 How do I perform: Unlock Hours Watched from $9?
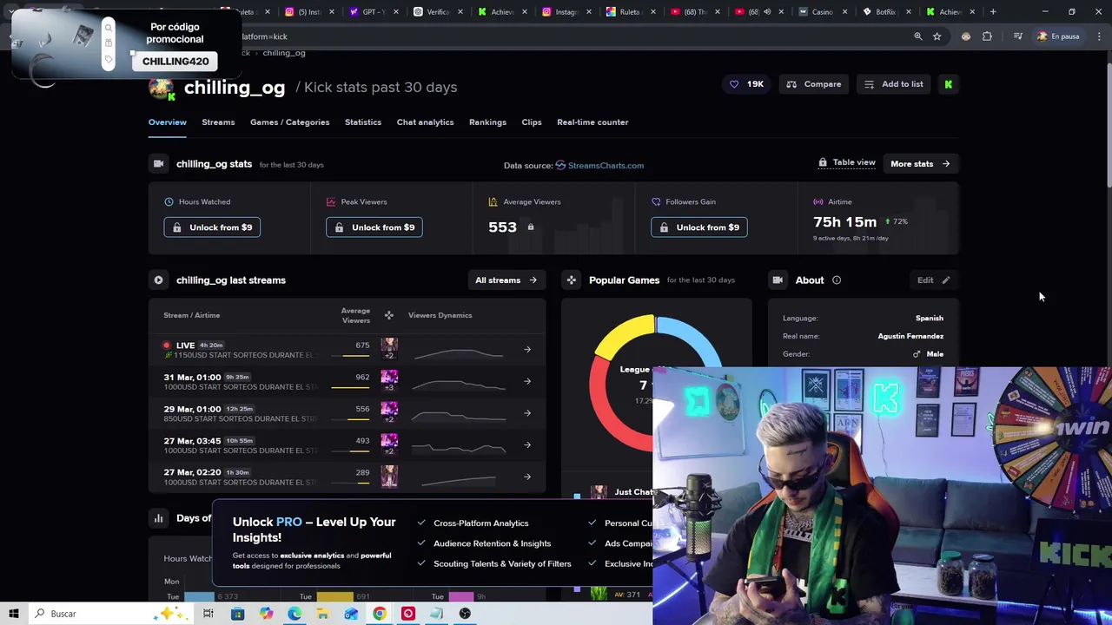coord(212,227)
